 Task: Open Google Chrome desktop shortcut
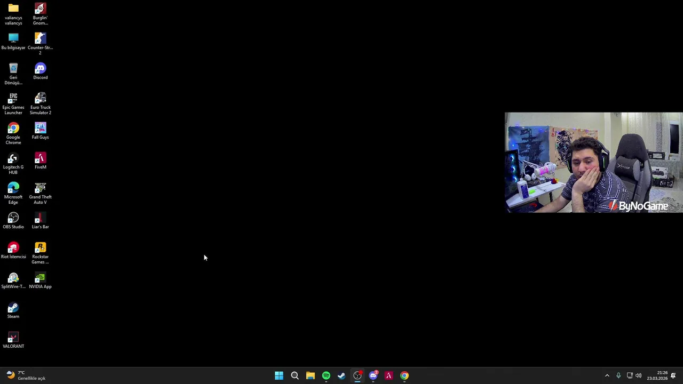click(x=13, y=133)
